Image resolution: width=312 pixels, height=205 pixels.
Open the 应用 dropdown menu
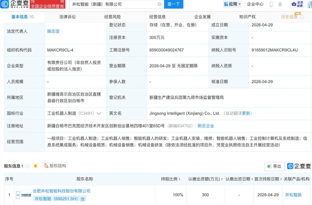coord(232,4)
